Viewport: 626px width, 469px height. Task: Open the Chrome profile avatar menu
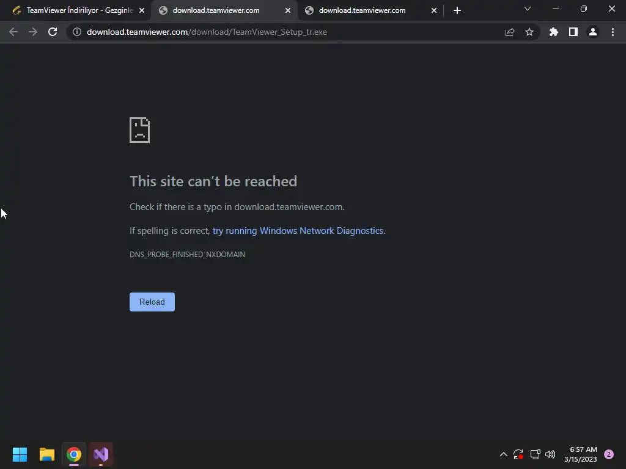point(593,32)
